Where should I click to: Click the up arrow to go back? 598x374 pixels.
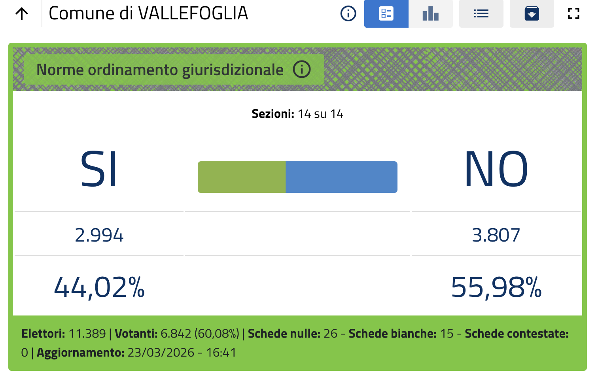coord(22,14)
